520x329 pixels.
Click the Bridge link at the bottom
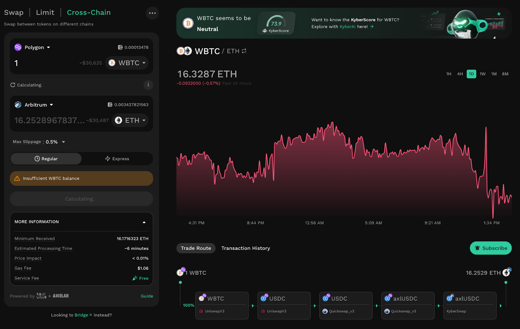tap(82, 315)
